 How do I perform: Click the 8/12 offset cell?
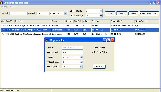tap(85, 30)
